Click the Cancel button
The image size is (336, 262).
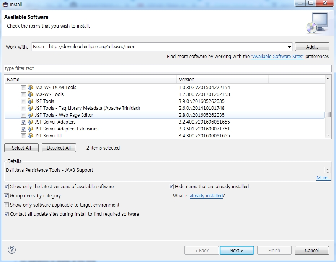(312, 250)
